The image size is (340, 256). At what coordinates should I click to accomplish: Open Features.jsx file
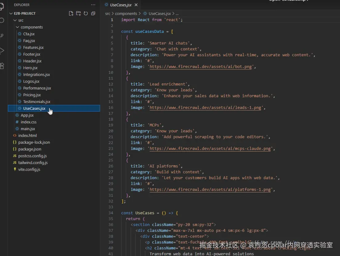33,47
